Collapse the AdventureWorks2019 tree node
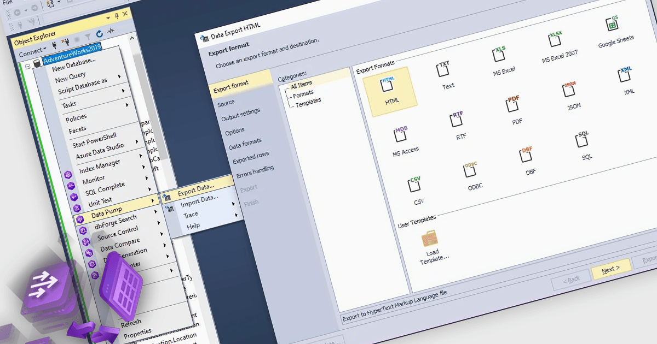 27,67
